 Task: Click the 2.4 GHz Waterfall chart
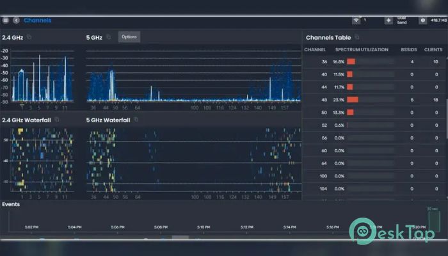tap(42, 160)
